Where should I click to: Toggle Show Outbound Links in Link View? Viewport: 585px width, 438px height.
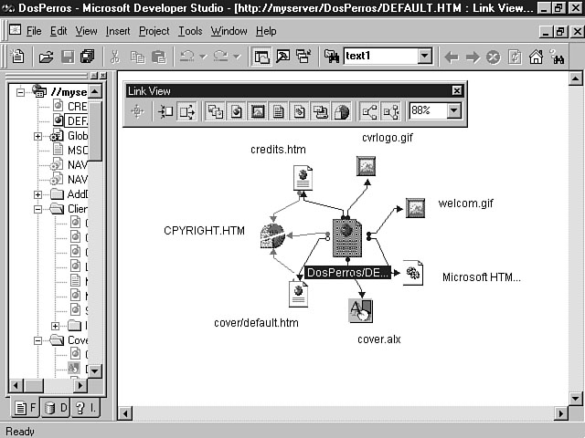187,112
